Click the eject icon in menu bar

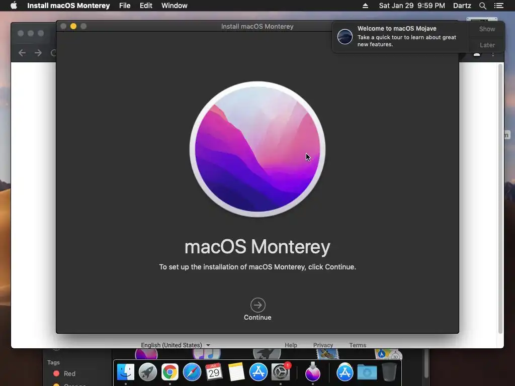365,6
